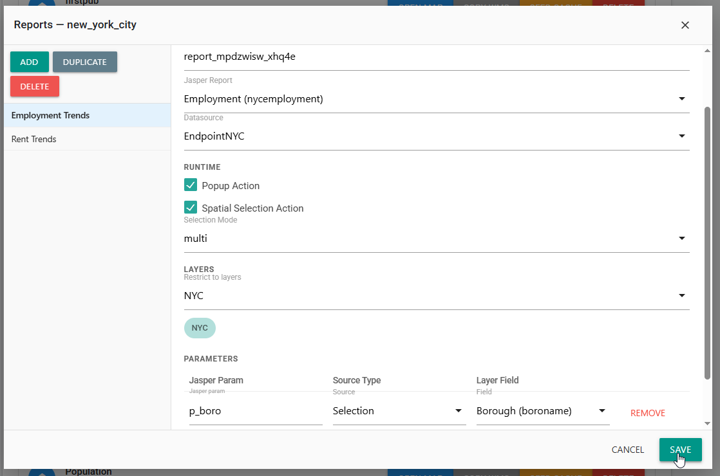This screenshot has height=476, width=720.
Task: Click the red DELETE button
Action: [x=35, y=87]
